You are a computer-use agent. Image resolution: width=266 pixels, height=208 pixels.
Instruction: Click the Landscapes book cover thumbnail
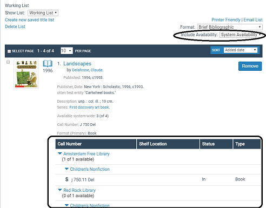pyautogui.click(x=26, y=73)
